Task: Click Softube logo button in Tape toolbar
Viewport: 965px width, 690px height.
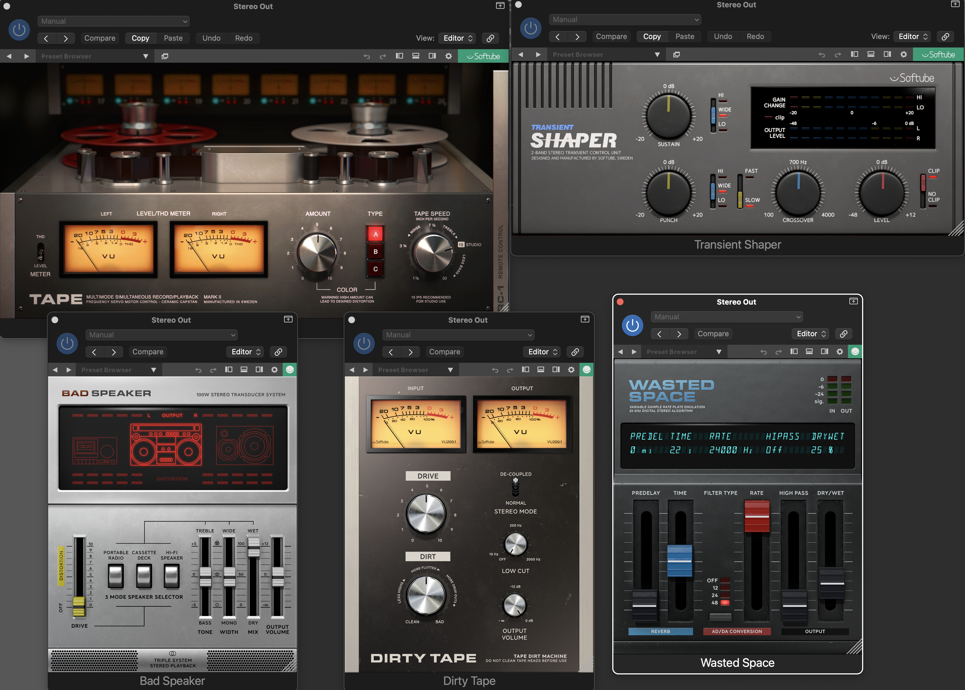Action: [483, 56]
